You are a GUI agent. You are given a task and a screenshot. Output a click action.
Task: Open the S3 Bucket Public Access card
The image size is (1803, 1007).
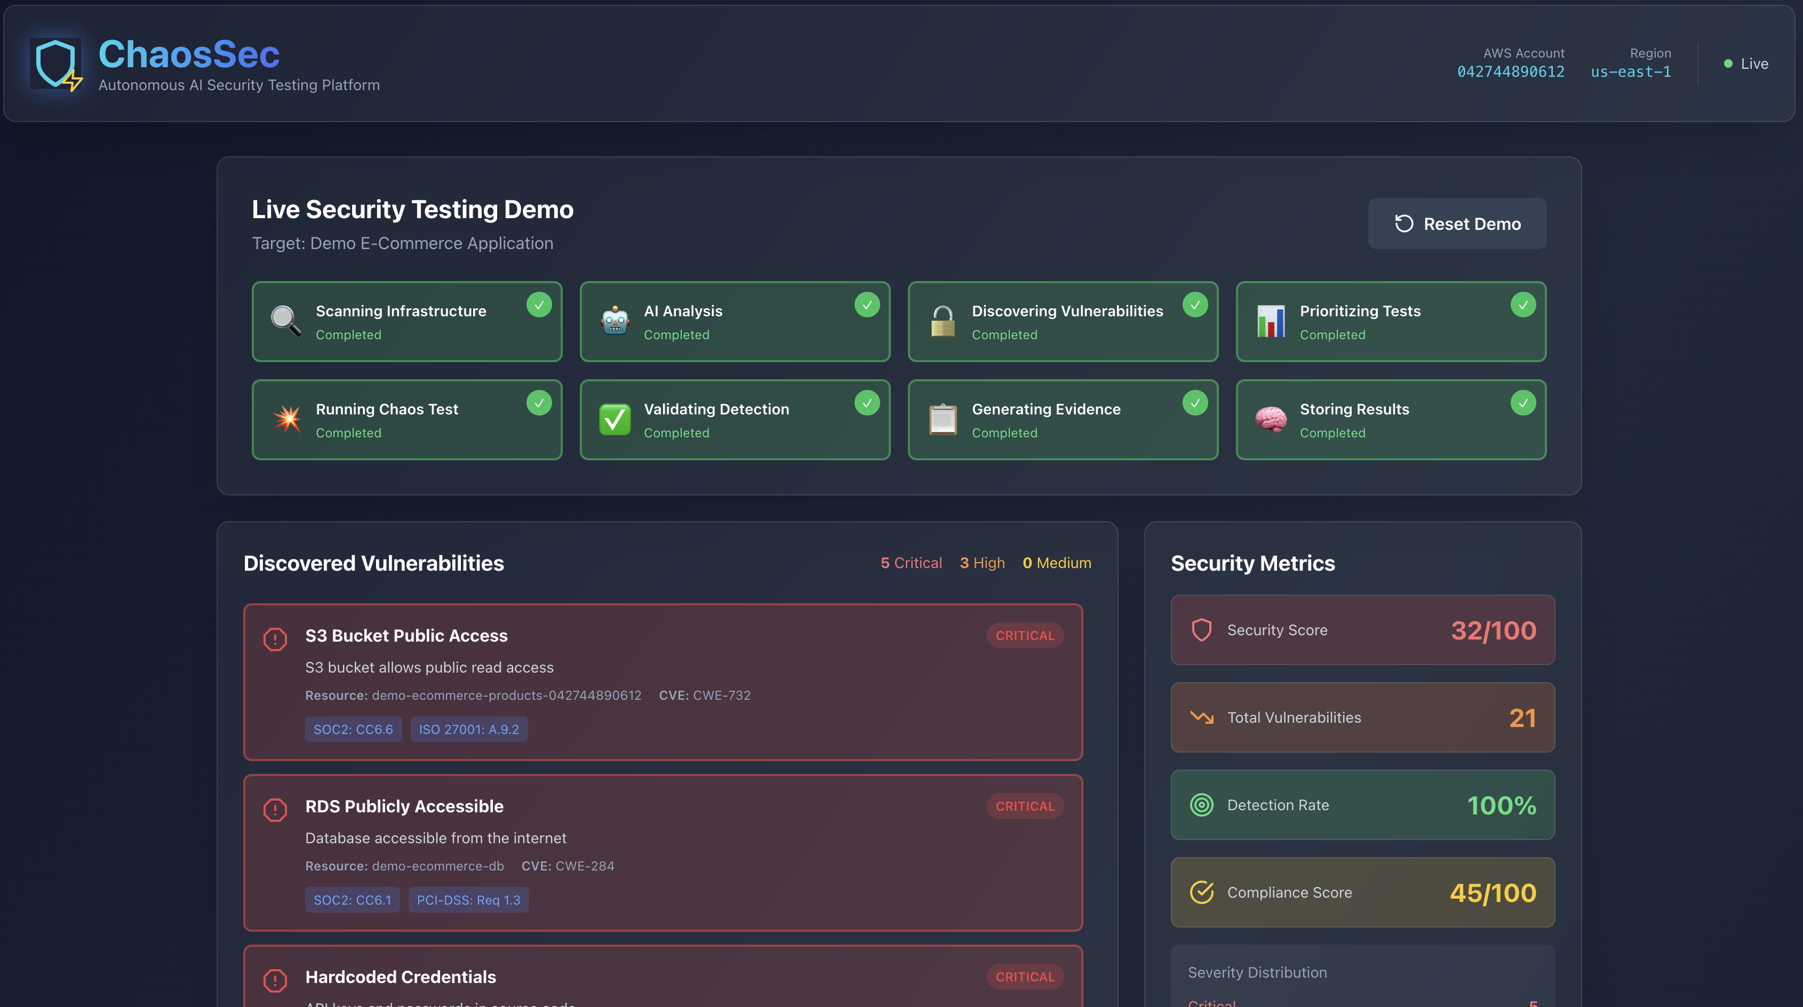tap(406, 635)
